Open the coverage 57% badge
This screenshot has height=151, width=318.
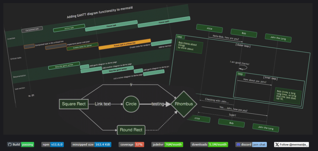[131, 145]
